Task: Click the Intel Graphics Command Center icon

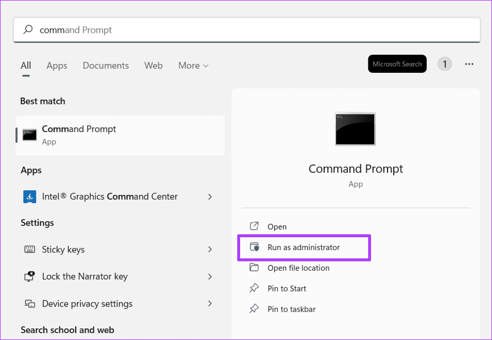Action: pyautogui.click(x=29, y=197)
